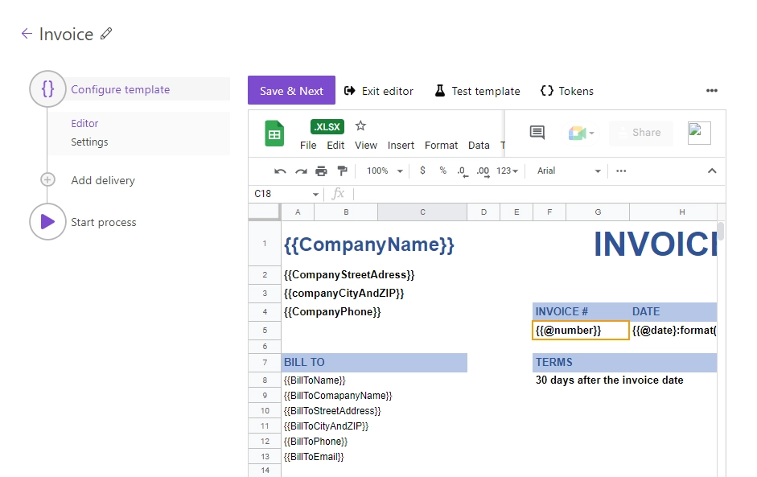Select the Start process step label
This screenshot has height=477, width=757.
click(103, 222)
